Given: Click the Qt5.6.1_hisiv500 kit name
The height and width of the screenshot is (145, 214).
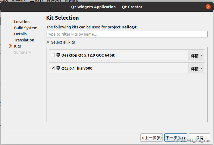Looking at the screenshot, I should 77,68.
